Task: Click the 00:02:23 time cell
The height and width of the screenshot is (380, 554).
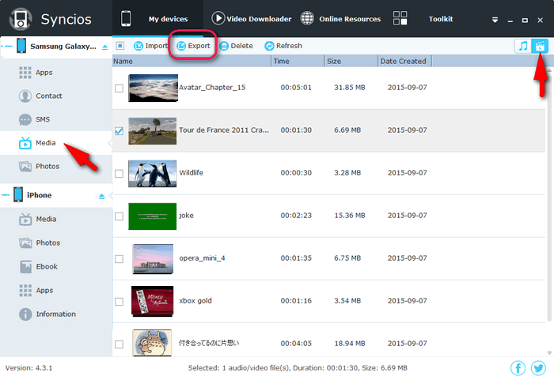Action: point(296,216)
